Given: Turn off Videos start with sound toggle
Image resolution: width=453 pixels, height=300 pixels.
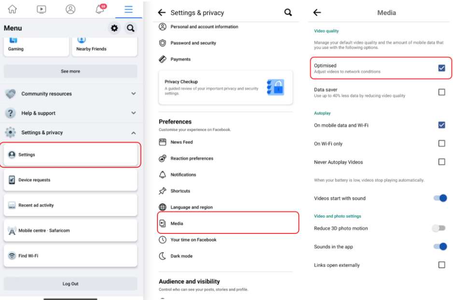Looking at the screenshot, I should (x=440, y=198).
